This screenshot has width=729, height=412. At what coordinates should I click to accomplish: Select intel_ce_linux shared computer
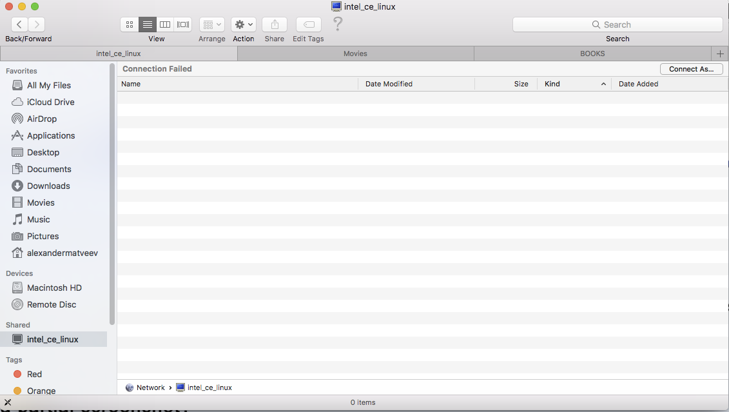coord(53,339)
